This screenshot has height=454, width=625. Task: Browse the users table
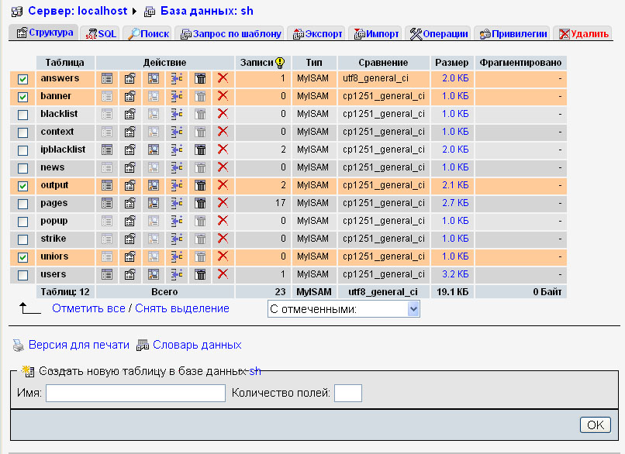click(107, 274)
